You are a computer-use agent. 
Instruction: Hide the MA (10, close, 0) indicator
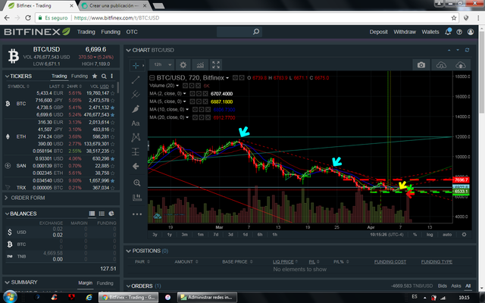(x=196, y=109)
